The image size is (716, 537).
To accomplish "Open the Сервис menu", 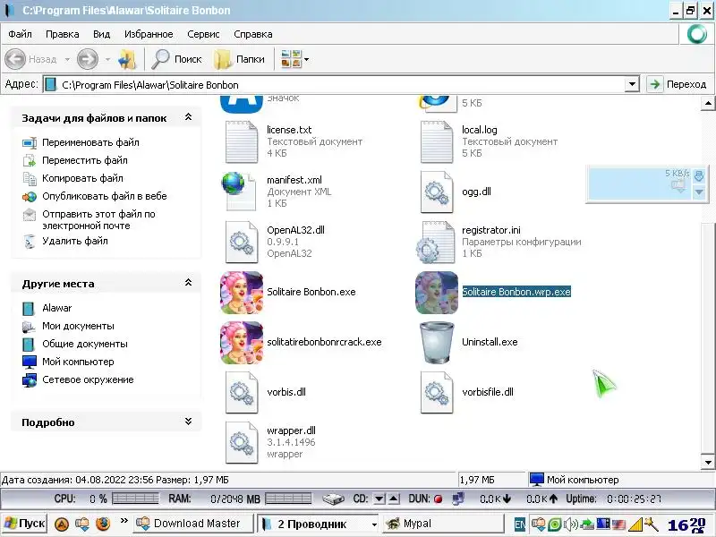I will point(203,34).
